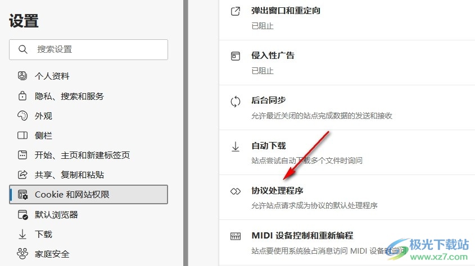Click the MIDI keyboard icon
Image resolution: width=475 pixels, height=266 pixels.
coord(236,236)
